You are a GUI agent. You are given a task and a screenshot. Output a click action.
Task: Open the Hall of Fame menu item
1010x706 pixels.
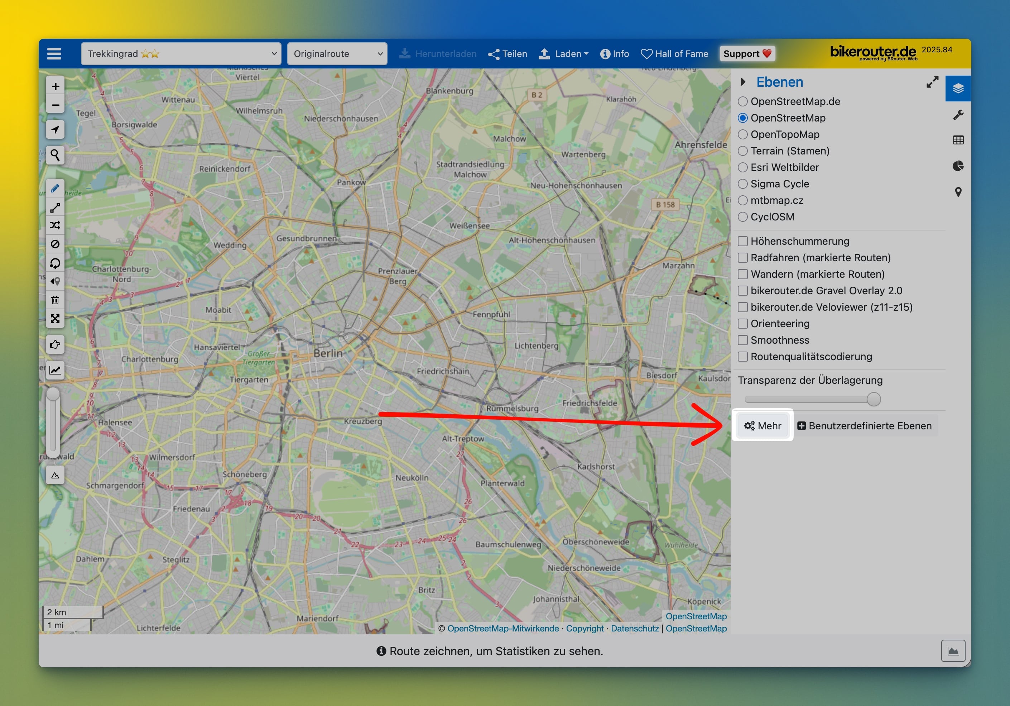point(674,54)
